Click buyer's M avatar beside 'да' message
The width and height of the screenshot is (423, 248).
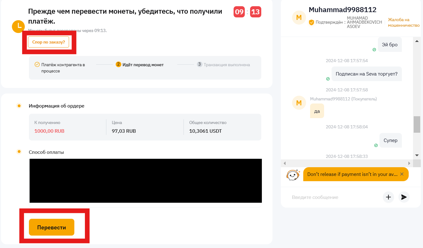(x=299, y=103)
